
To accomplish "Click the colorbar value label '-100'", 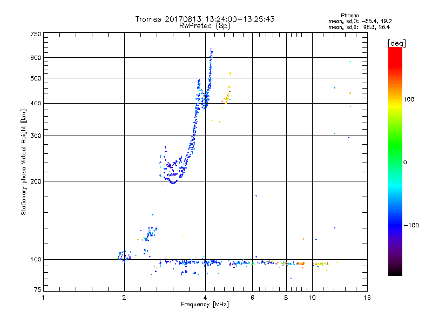I will 411,225.
